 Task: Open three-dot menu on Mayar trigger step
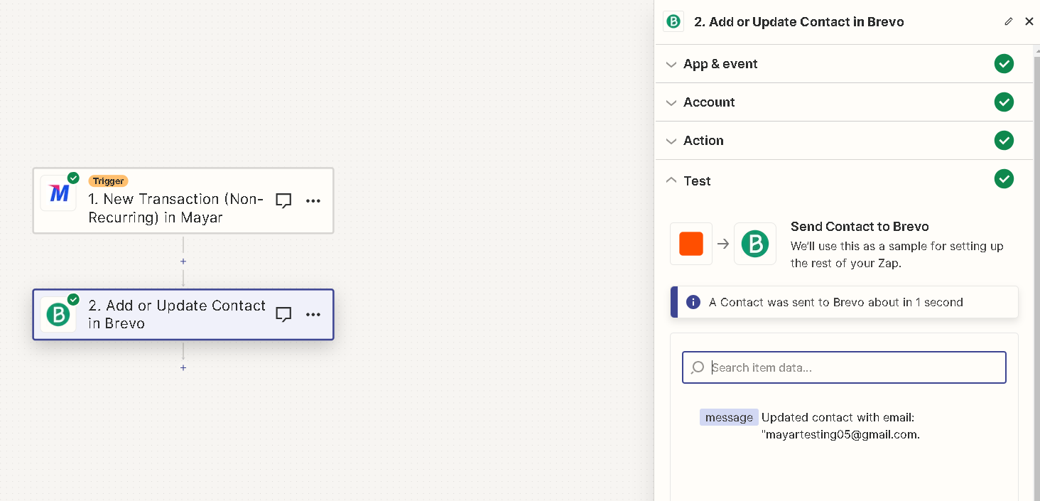(x=313, y=201)
